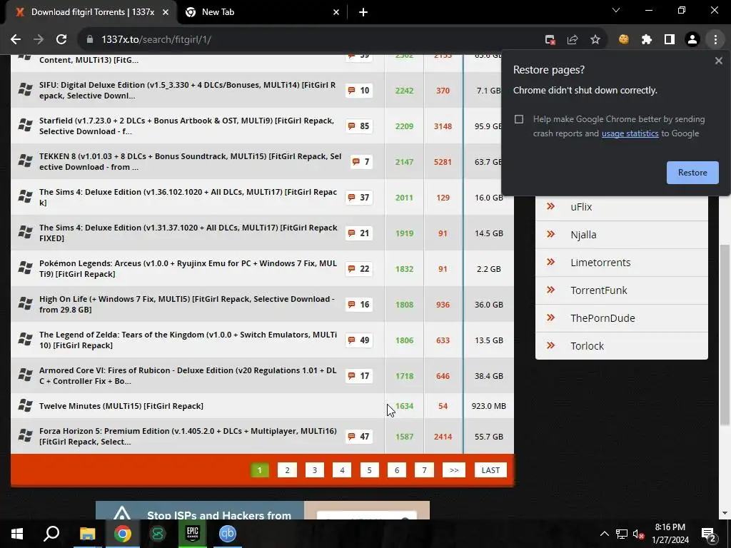Open Windows taskbar search
731x548 pixels.
click(51, 534)
